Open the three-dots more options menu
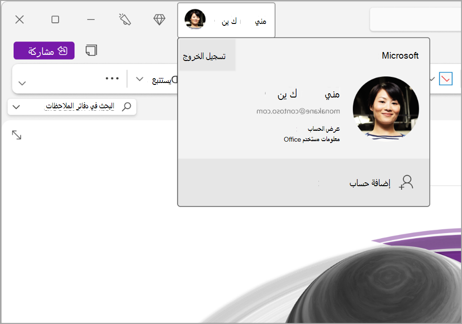The height and width of the screenshot is (324, 462). click(112, 78)
